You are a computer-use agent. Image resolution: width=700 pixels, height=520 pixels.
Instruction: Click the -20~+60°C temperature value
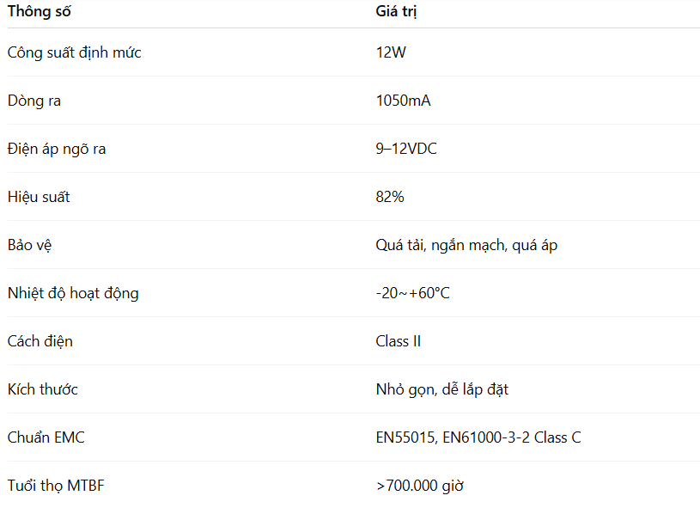(x=412, y=293)
